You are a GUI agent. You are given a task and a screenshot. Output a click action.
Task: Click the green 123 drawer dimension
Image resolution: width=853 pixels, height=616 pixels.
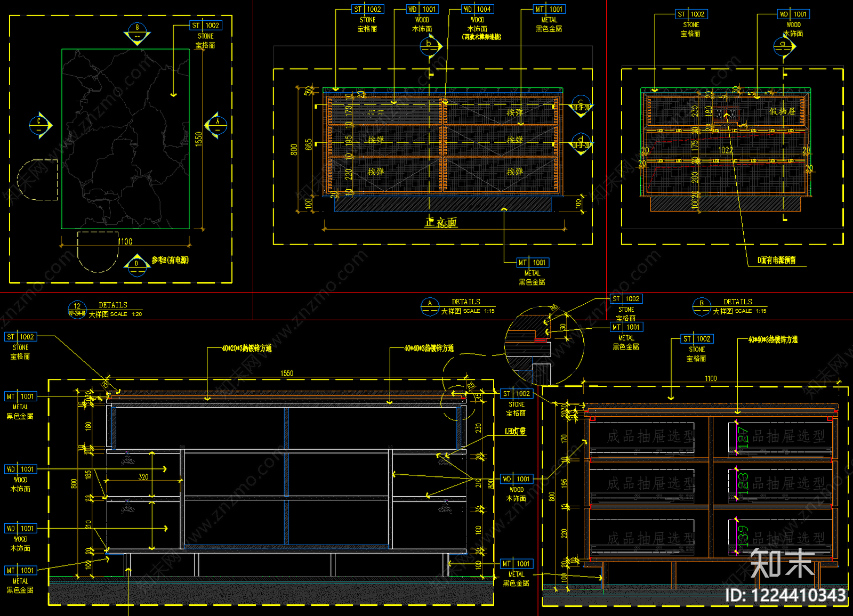tap(743, 483)
